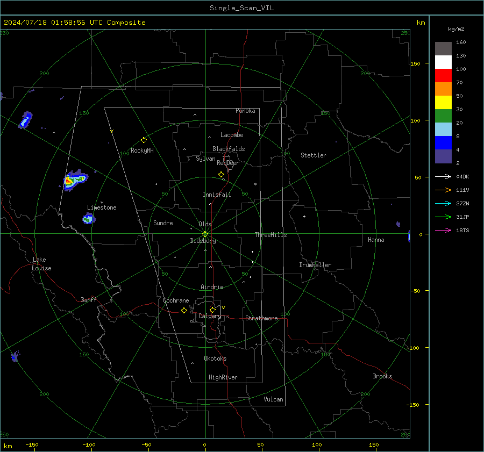Click the white plus marker west of Hanna
This screenshot has width=484, height=452.
click(x=304, y=216)
